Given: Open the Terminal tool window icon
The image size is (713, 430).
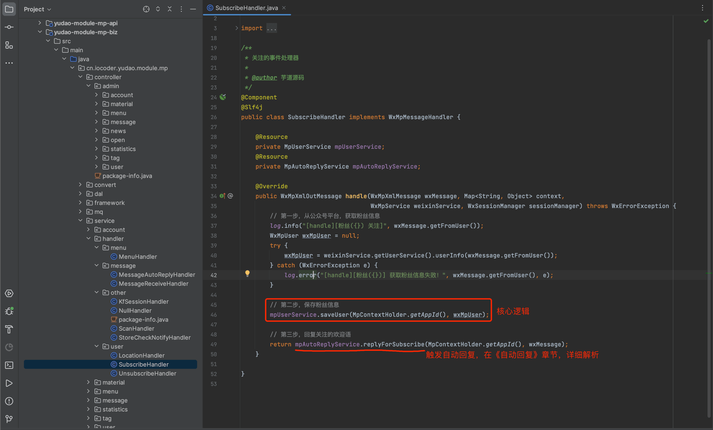Looking at the screenshot, I should (9, 365).
